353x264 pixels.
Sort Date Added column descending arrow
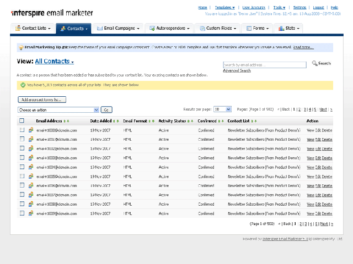117,121
